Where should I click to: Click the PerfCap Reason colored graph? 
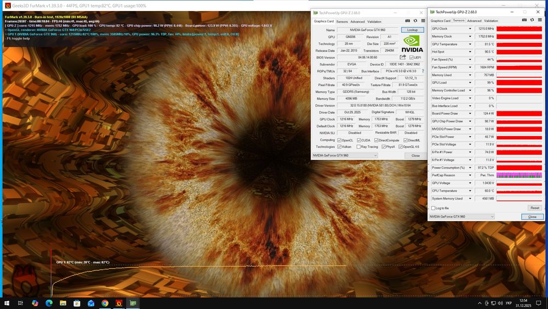pyautogui.click(x=519, y=175)
